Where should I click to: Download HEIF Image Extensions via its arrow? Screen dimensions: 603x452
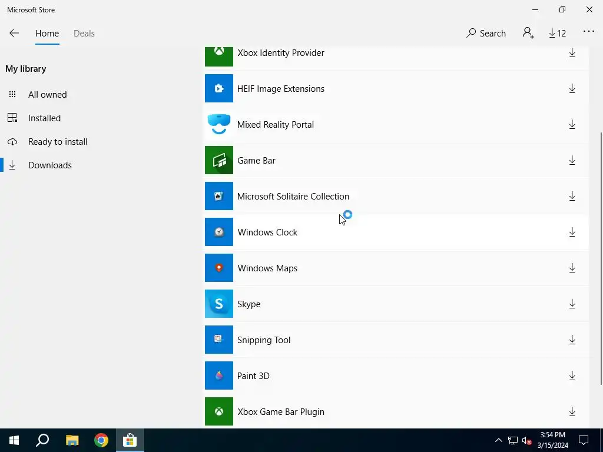click(572, 88)
